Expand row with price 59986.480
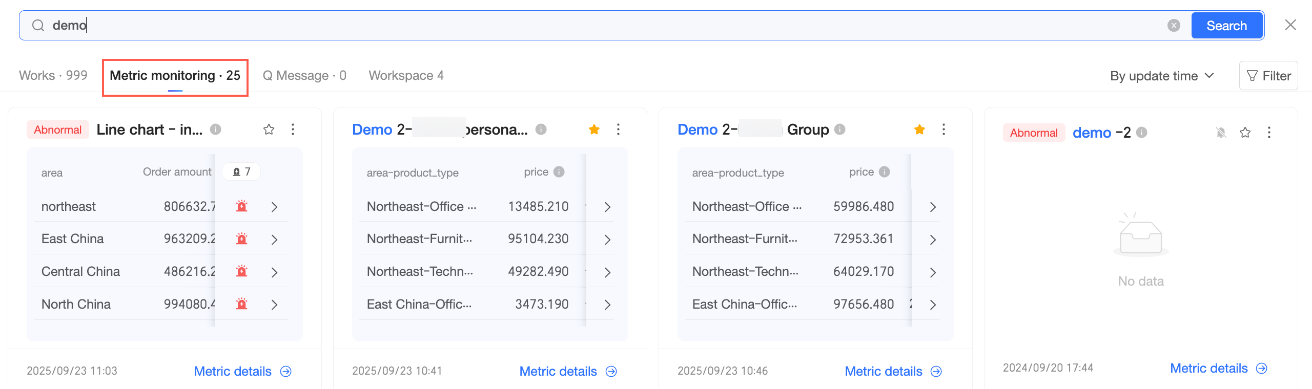The height and width of the screenshot is (389, 1312). point(933,207)
